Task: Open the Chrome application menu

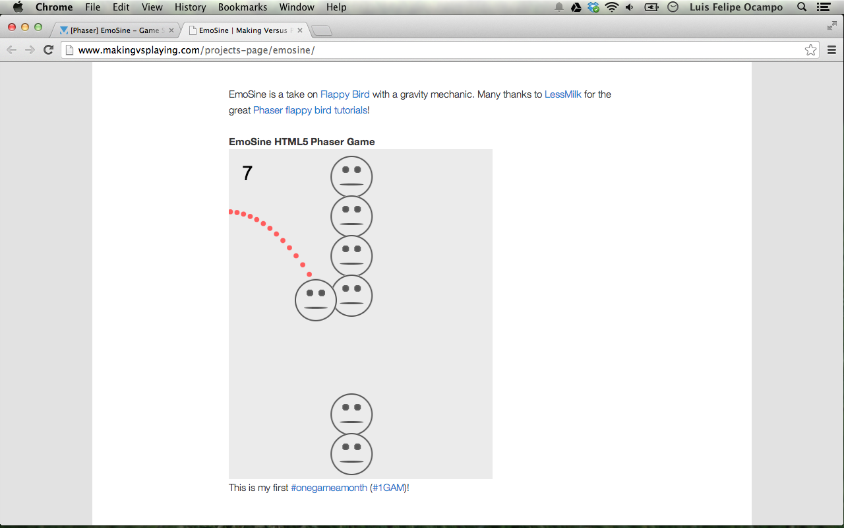Action: pos(54,7)
